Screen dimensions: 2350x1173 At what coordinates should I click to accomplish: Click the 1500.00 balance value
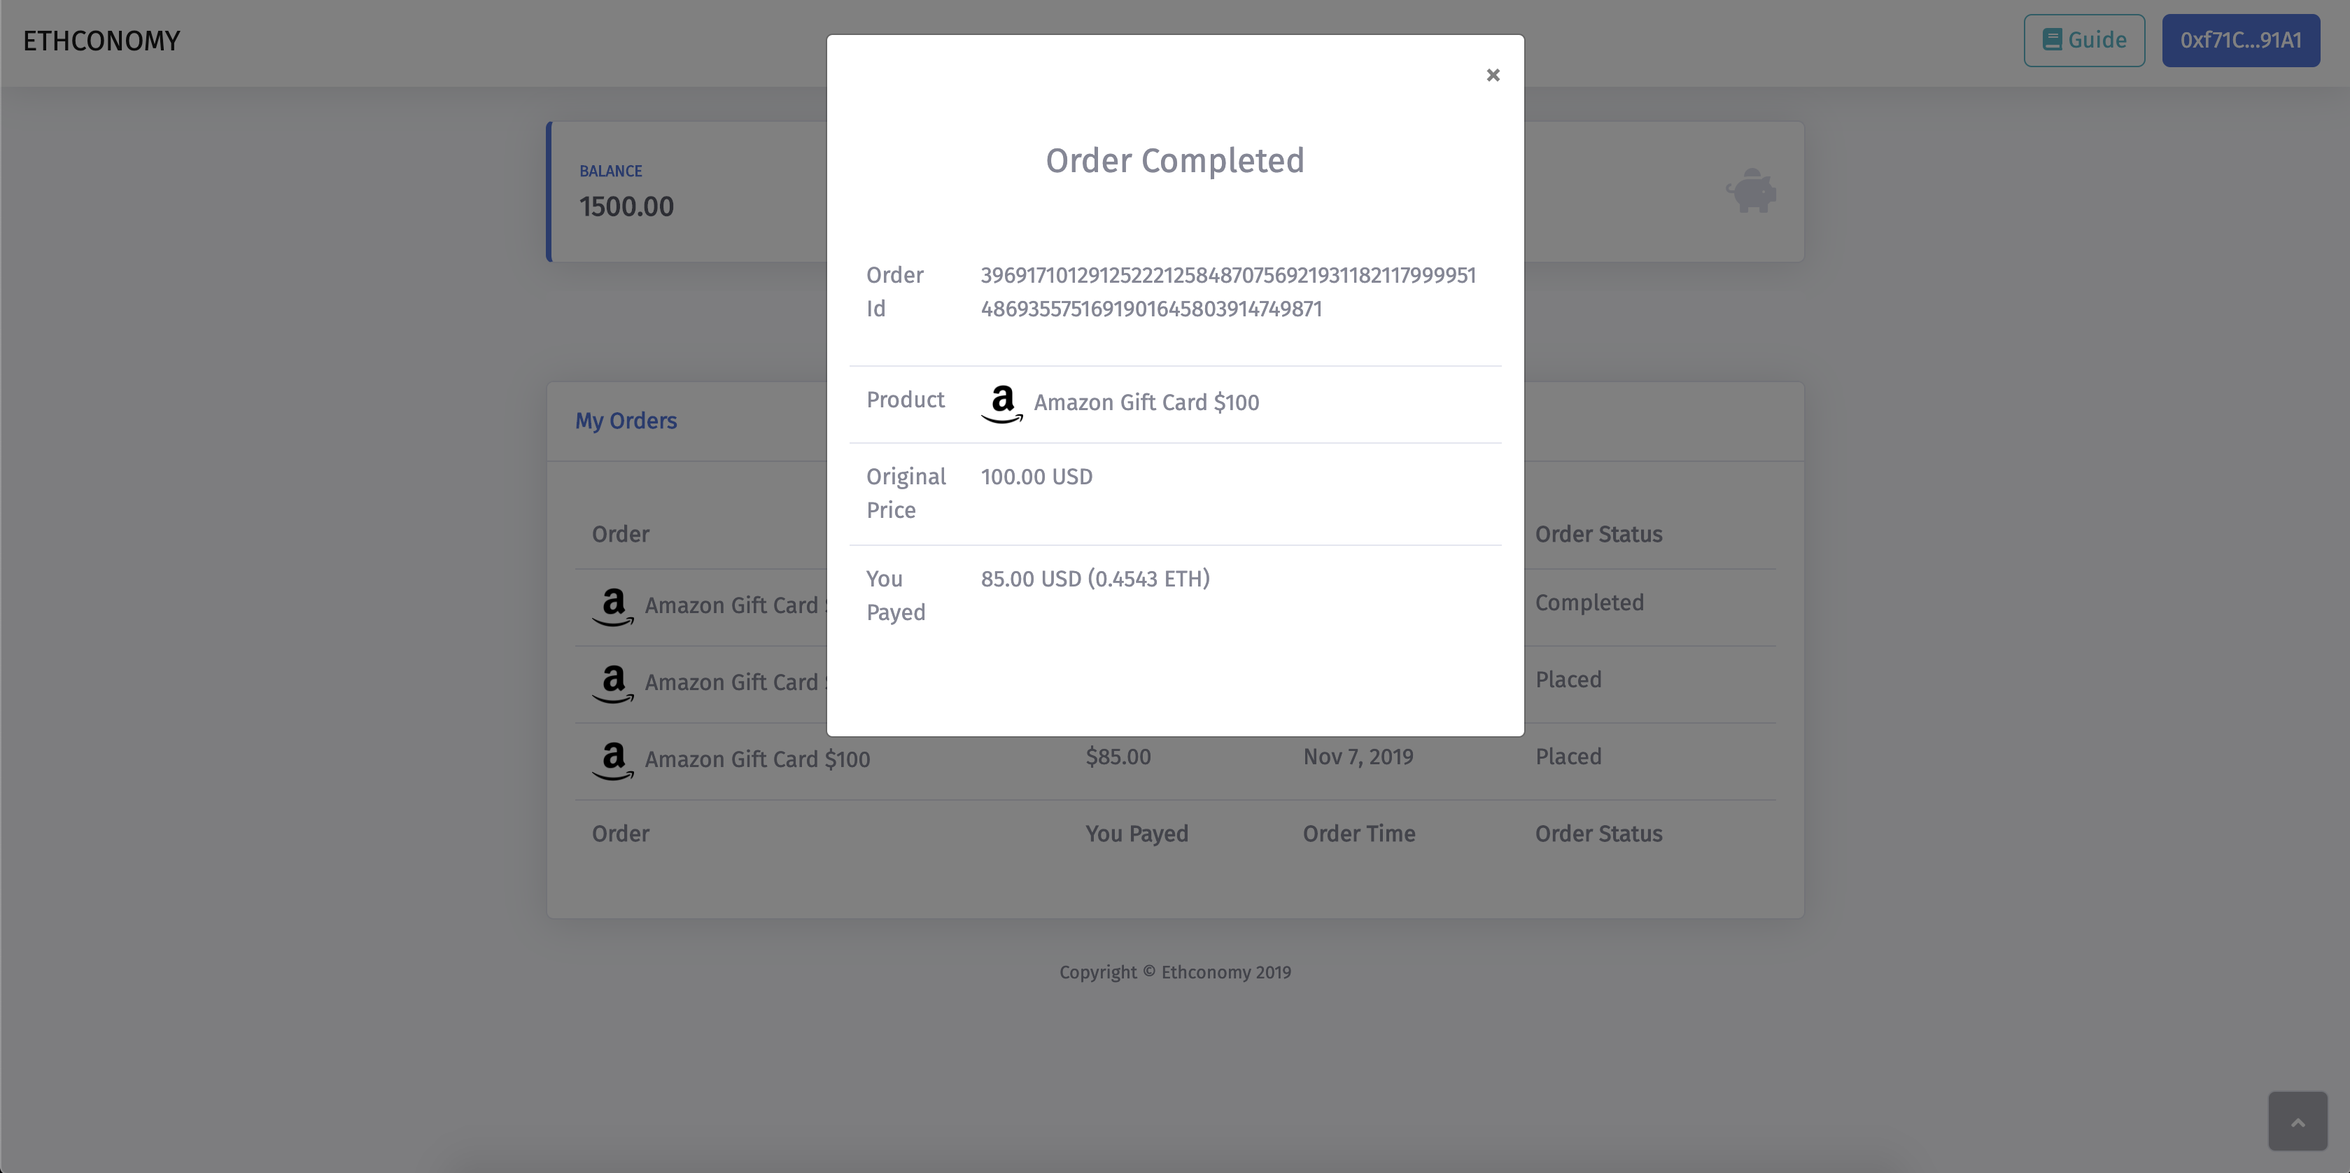point(627,206)
